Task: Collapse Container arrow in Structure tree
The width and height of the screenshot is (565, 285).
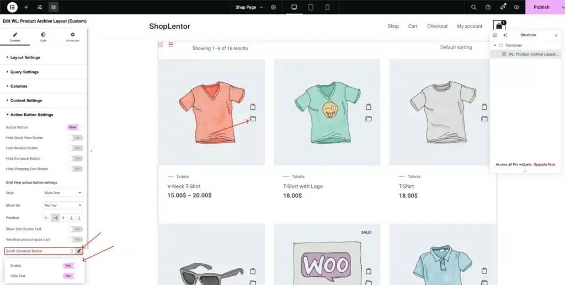Action: (495, 45)
